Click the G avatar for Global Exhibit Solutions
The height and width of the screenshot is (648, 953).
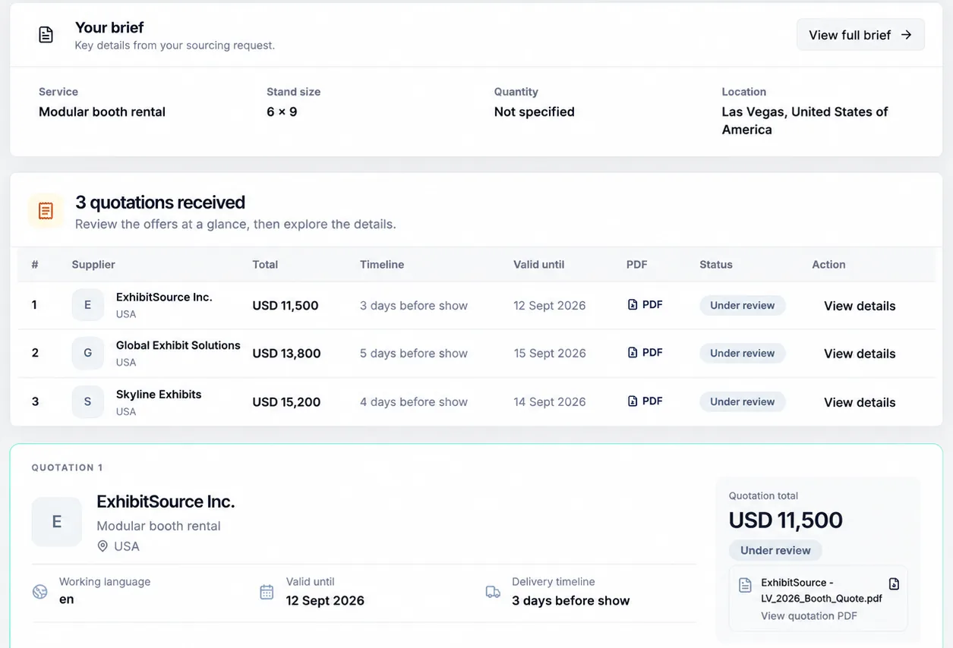[87, 353]
